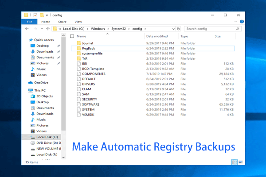Select the BBI file
This screenshot has height=177, width=266.
[153, 64]
